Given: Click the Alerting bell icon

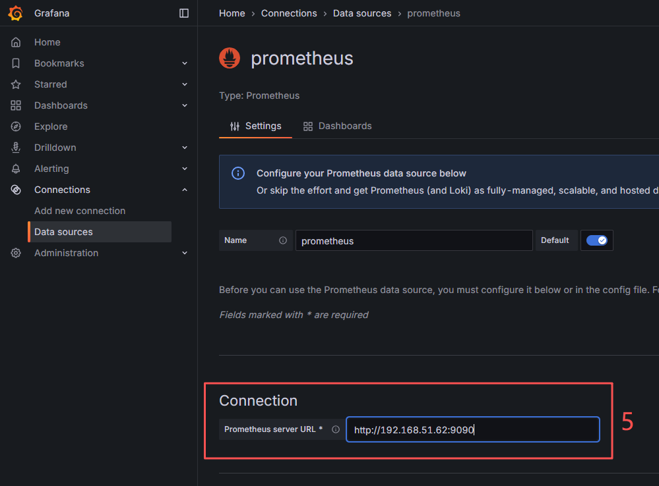Looking at the screenshot, I should tap(16, 169).
